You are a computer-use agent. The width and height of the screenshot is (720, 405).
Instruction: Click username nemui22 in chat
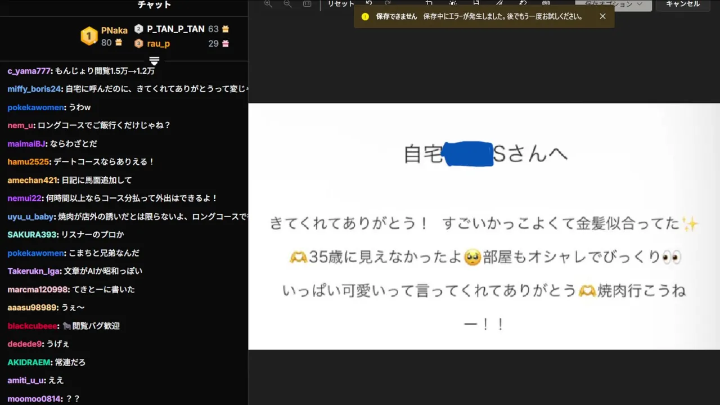pos(25,198)
